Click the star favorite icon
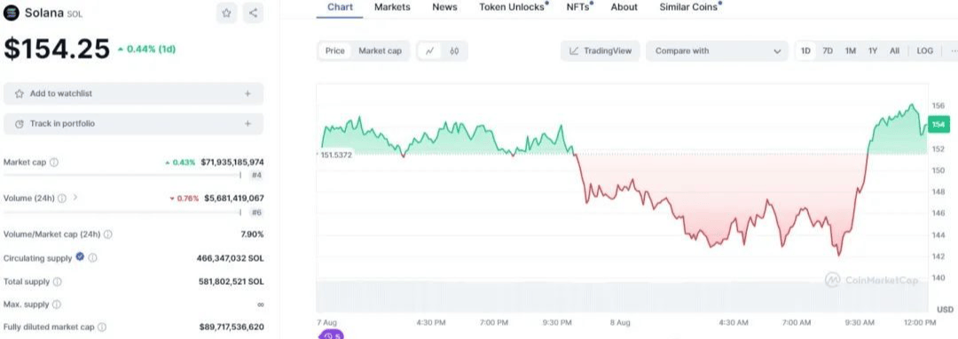 tap(227, 12)
